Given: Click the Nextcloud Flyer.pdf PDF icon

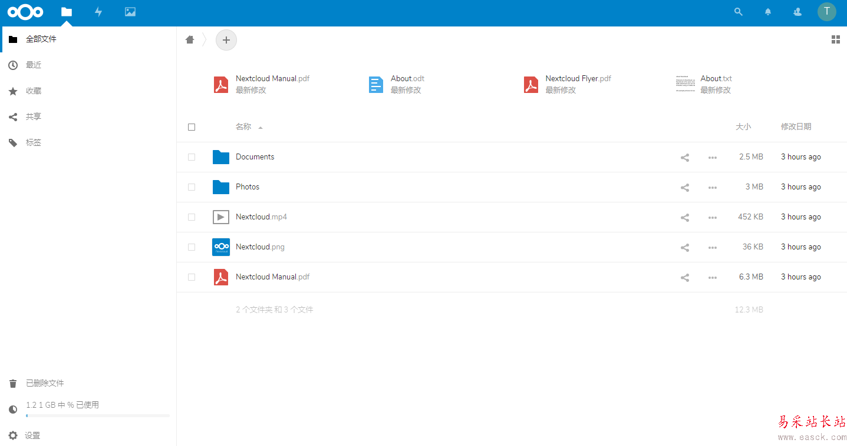Looking at the screenshot, I should coord(531,85).
